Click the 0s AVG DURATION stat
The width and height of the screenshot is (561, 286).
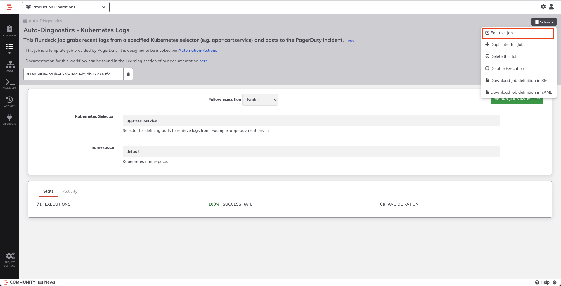(399, 204)
